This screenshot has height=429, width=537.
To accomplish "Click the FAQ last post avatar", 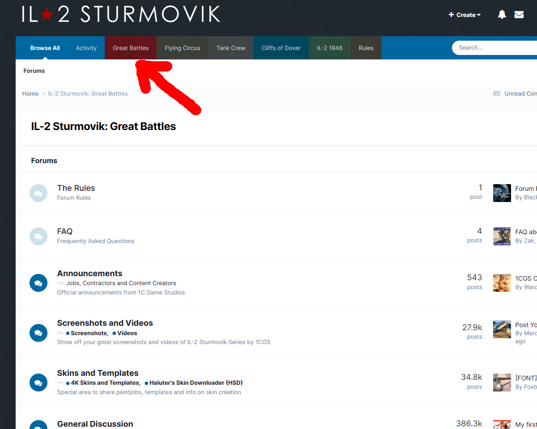I will point(502,236).
